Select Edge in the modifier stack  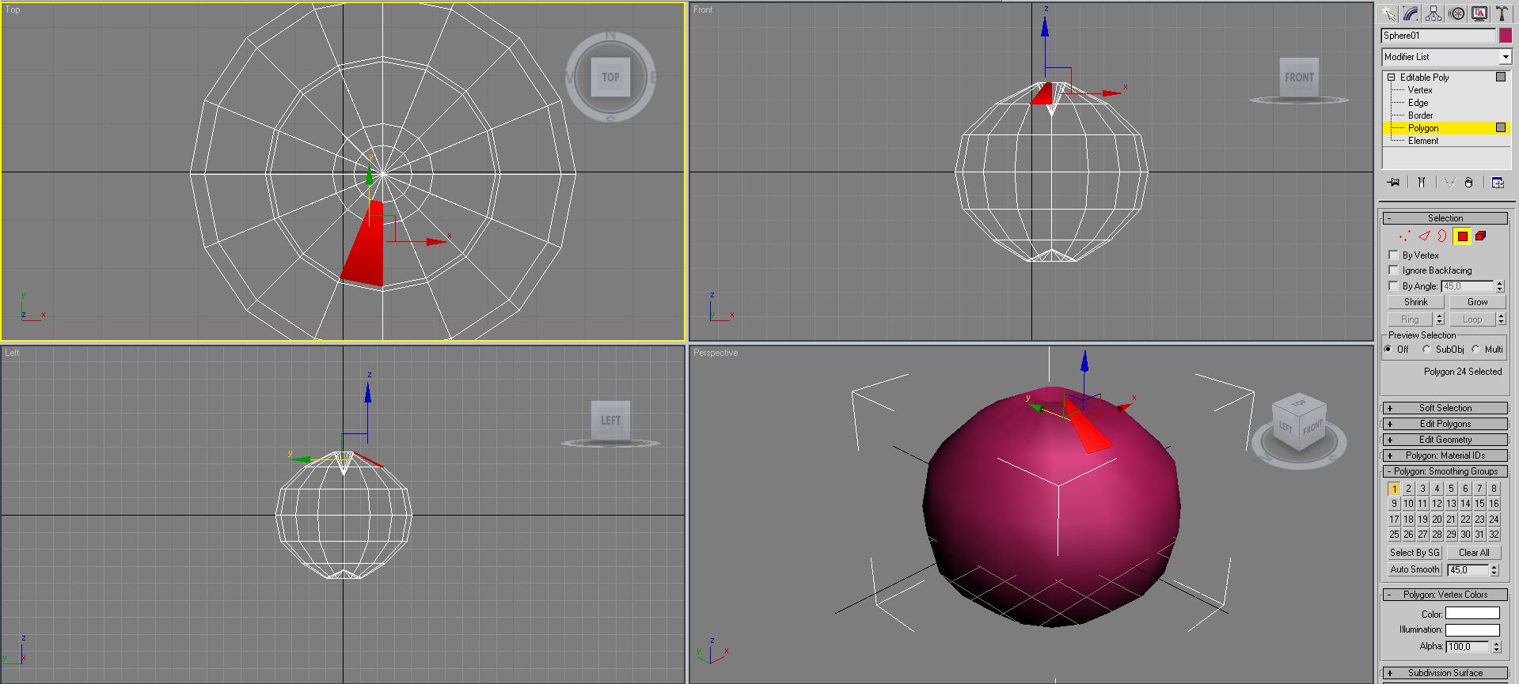[x=1418, y=103]
